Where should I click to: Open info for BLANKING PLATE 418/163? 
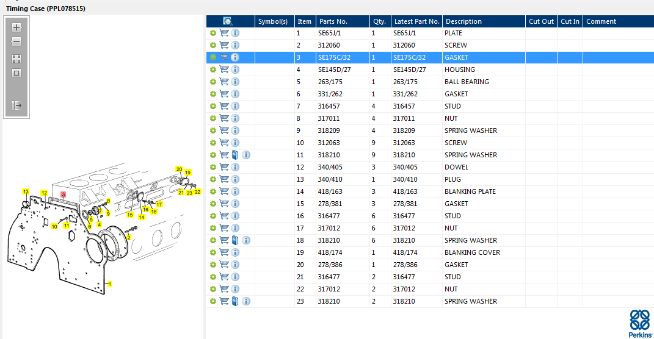235,191
